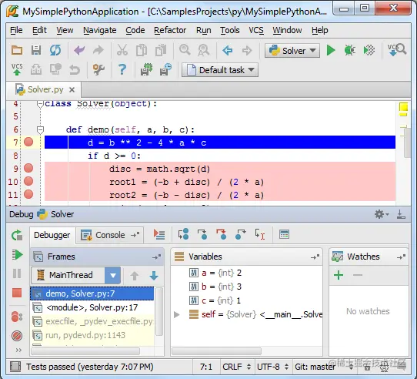Click Mute Breakpoints icon
Image resolution: width=417 pixels, height=379 pixels.
17,336
